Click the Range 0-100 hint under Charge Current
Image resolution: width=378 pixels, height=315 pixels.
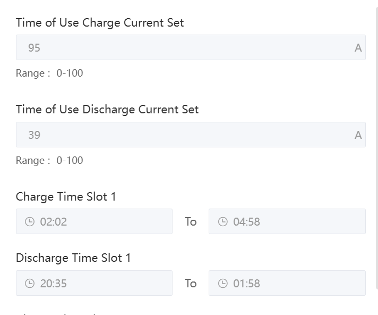[49, 73]
